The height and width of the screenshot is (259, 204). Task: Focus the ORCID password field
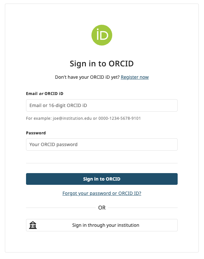102,144
